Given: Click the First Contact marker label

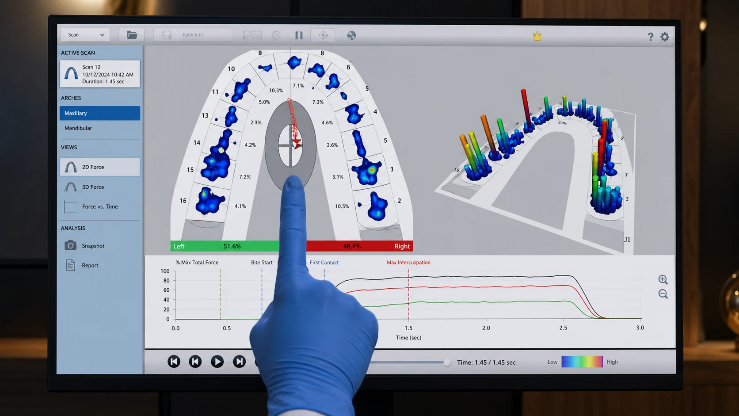Looking at the screenshot, I should point(324,263).
